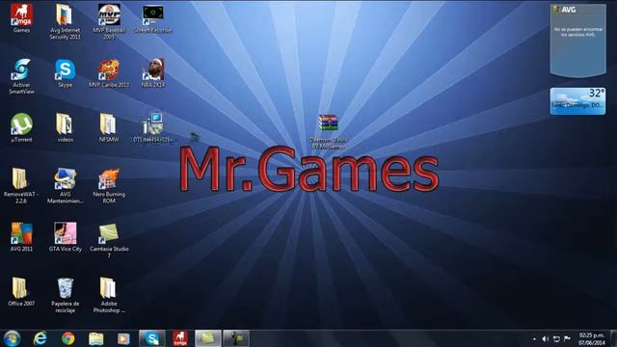Open the Adobe Photoshop folder
This screenshot has height=347, width=617.
pos(109,295)
